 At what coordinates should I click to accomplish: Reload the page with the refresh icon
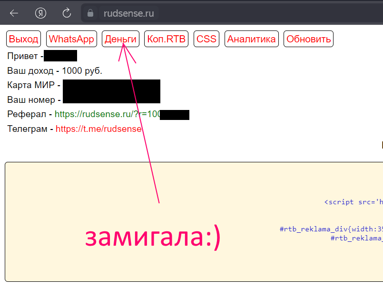[x=67, y=13]
